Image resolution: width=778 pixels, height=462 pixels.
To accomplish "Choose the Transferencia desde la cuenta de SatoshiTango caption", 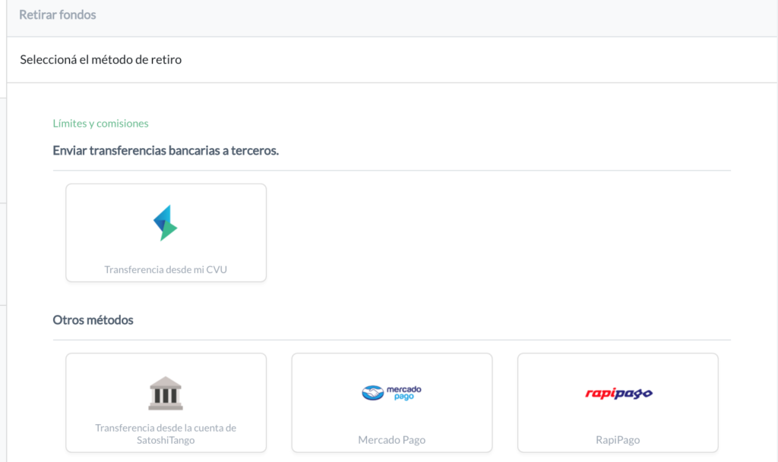I will [x=166, y=434].
